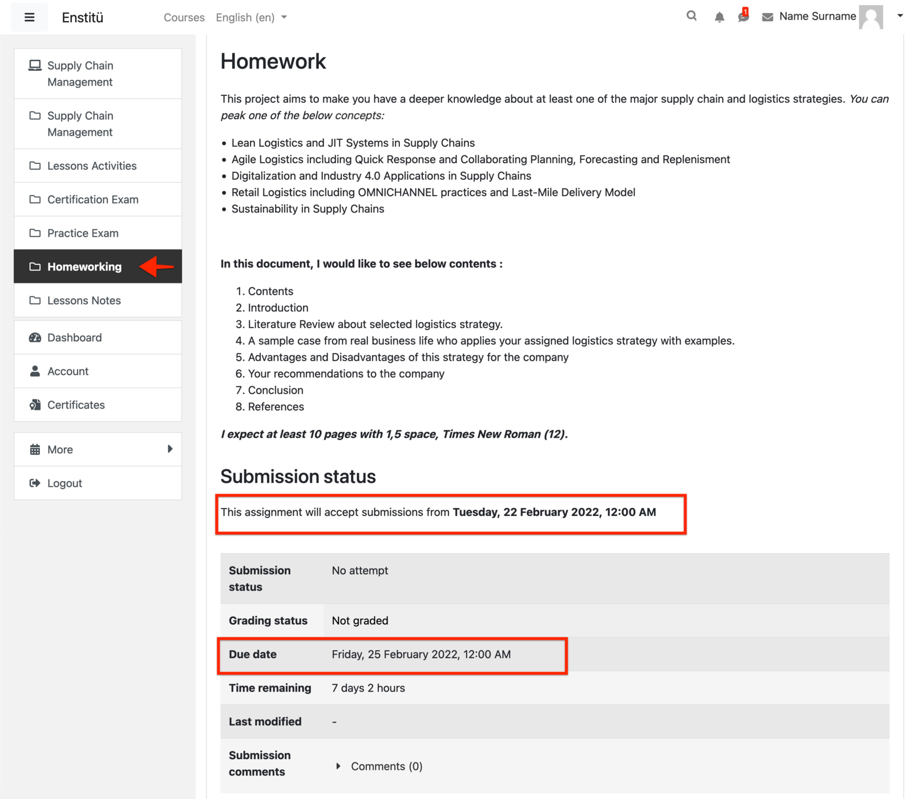Viewport: 913px width, 799px height.
Task: Click the hamburger menu icon
Action: click(30, 17)
